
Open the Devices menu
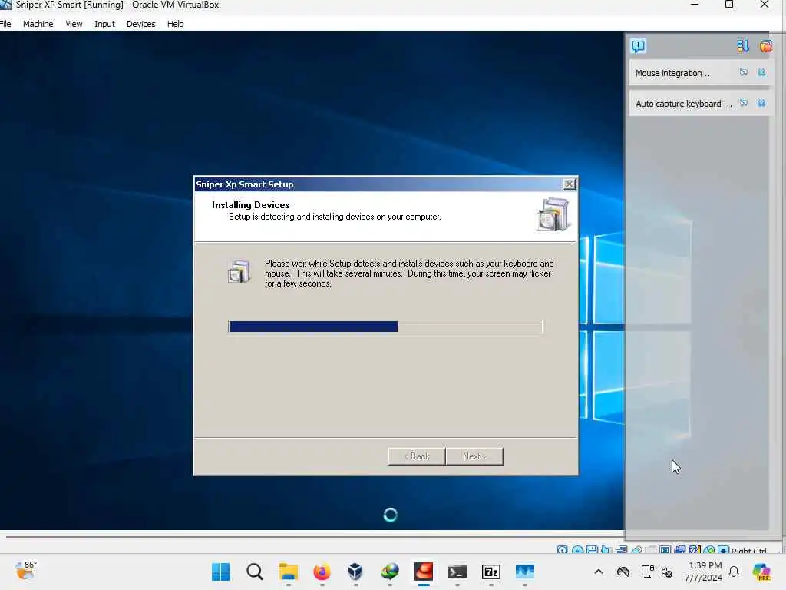[x=141, y=24]
